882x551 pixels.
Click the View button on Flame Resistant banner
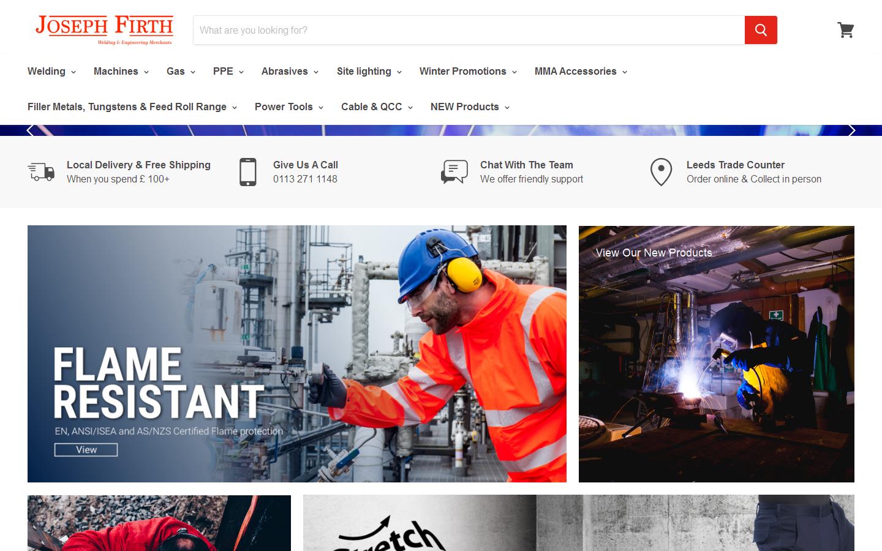pyautogui.click(x=85, y=450)
